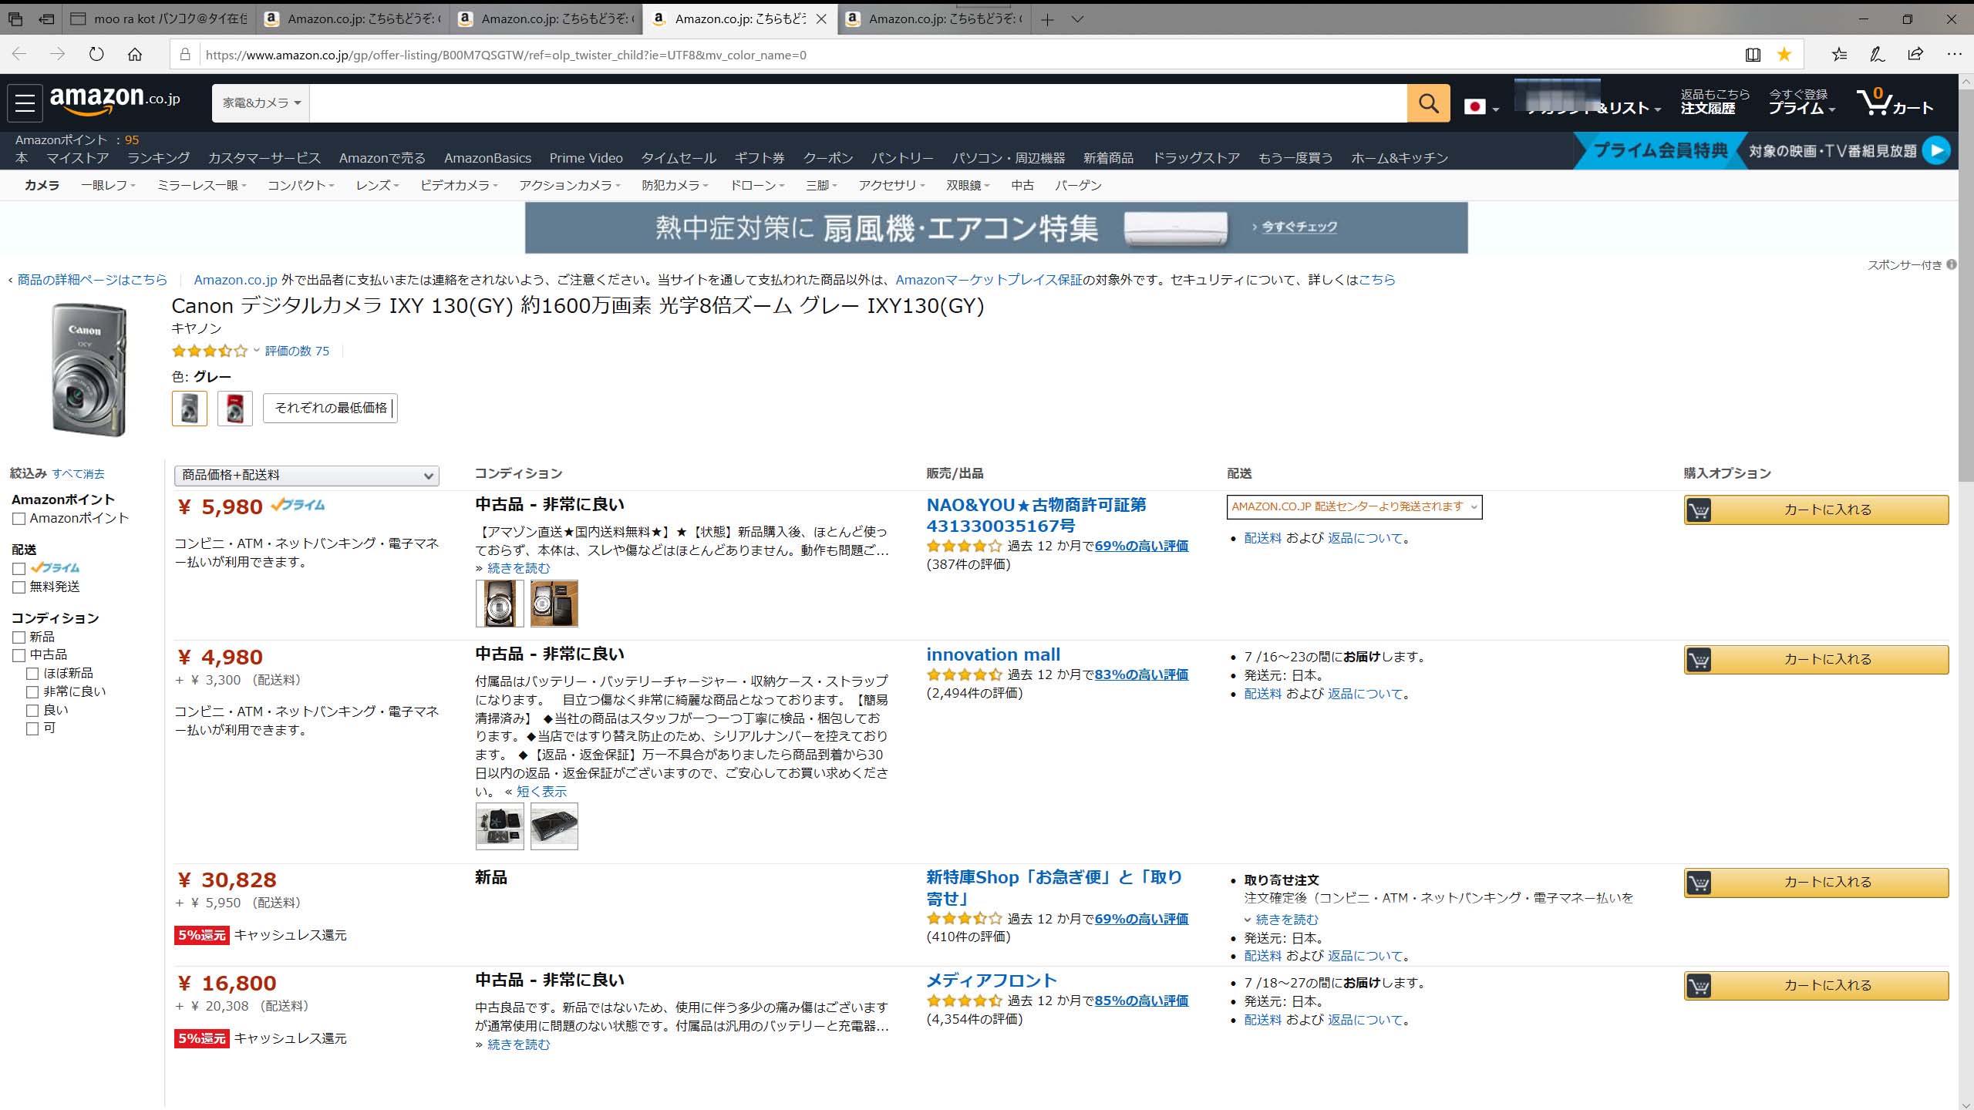Select the ほぼ新品 checkbox

coord(32,673)
